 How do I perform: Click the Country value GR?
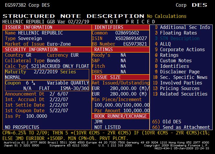tap(29, 55)
